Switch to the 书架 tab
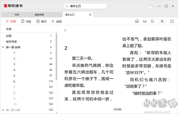Screen dimensions: 178x114 17,15
